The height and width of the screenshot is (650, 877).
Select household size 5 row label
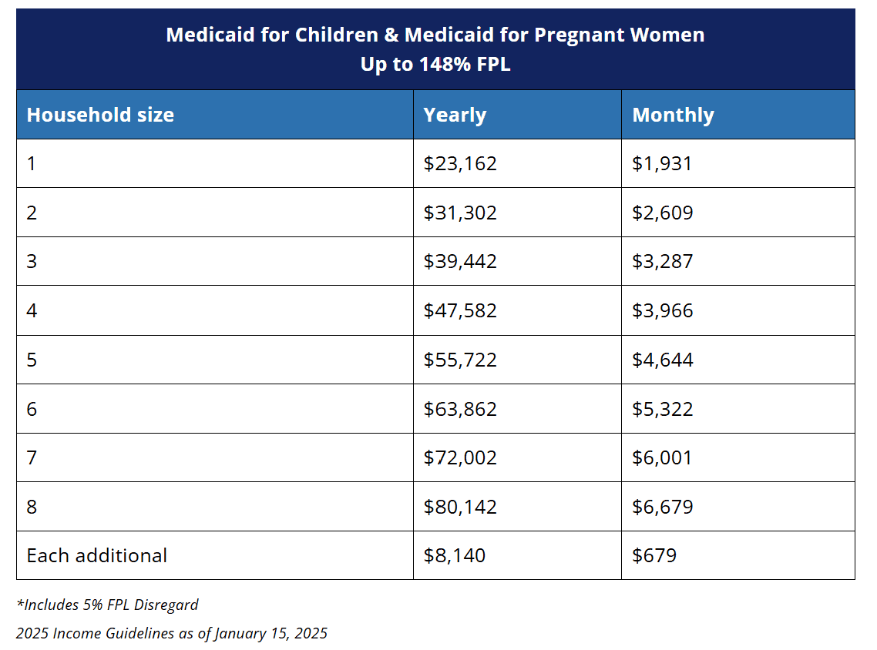click(x=32, y=360)
